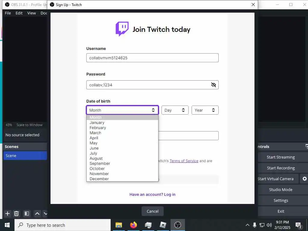Pick October from the month list
Viewport: 308px width, 231px height.
pos(122,168)
